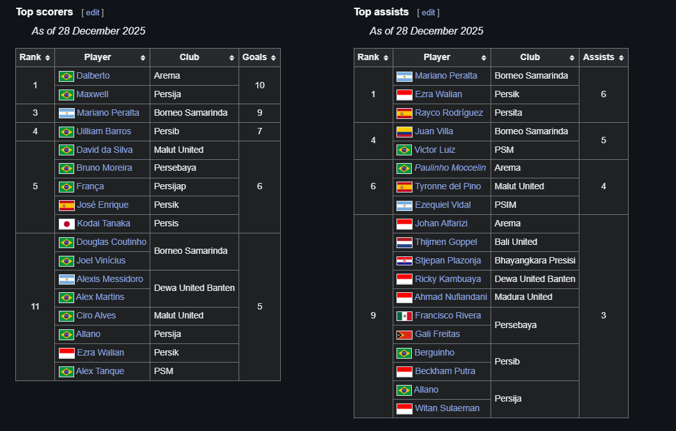Click Spain flag next to Rayco Rodríguez
The width and height of the screenshot is (676, 431).
404,113
